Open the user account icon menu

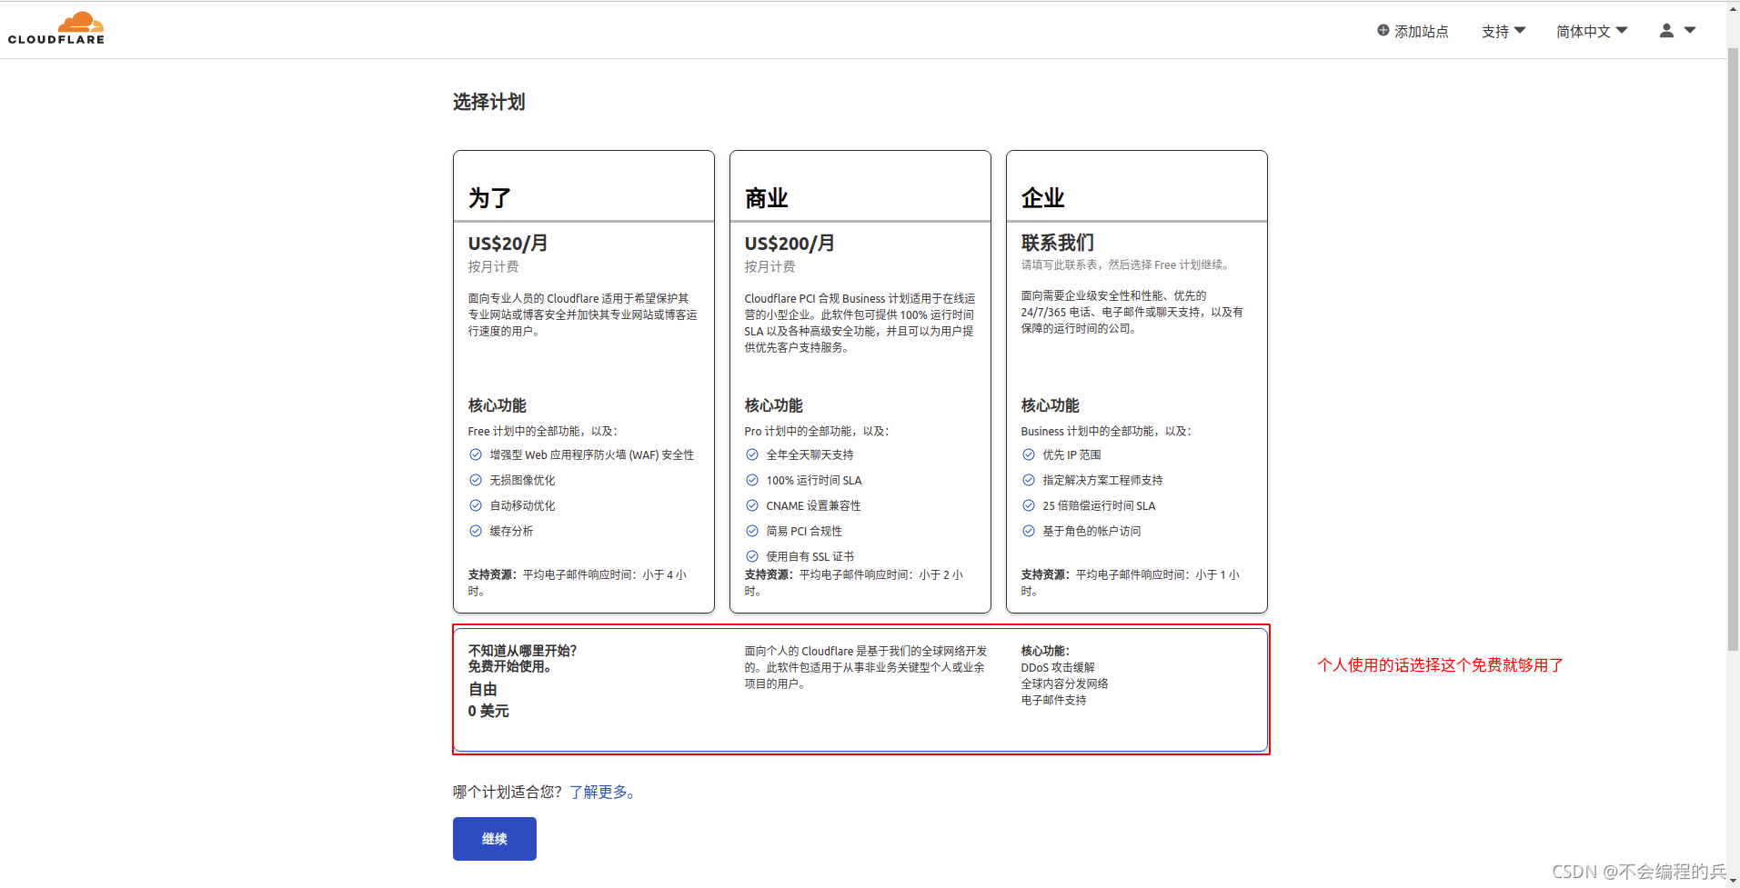click(1666, 31)
